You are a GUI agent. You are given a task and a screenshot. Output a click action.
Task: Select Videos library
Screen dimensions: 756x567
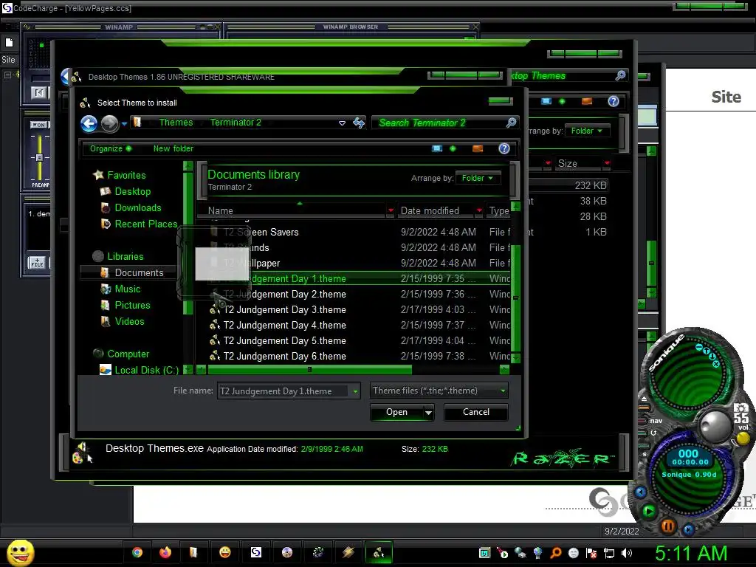point(129,322)
